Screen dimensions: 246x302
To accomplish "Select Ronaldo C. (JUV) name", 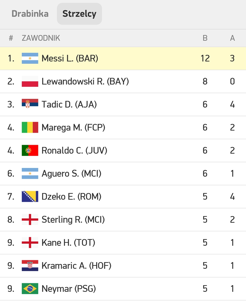I will 74,151.
